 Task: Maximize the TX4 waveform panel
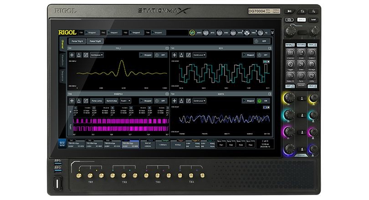tap(270, 94)
